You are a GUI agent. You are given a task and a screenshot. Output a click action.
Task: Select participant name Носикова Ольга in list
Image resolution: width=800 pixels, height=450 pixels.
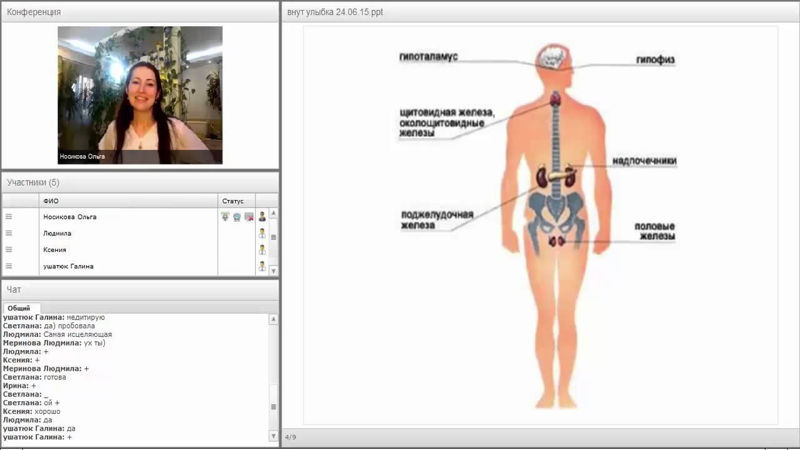(x=70, y=217)
